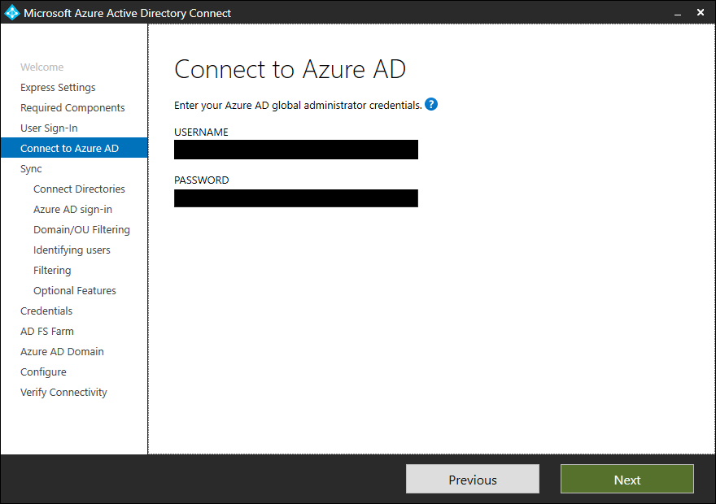Open the Sync section
The height and width of the screenshot is (504, 716).
(x=31, y=169)
